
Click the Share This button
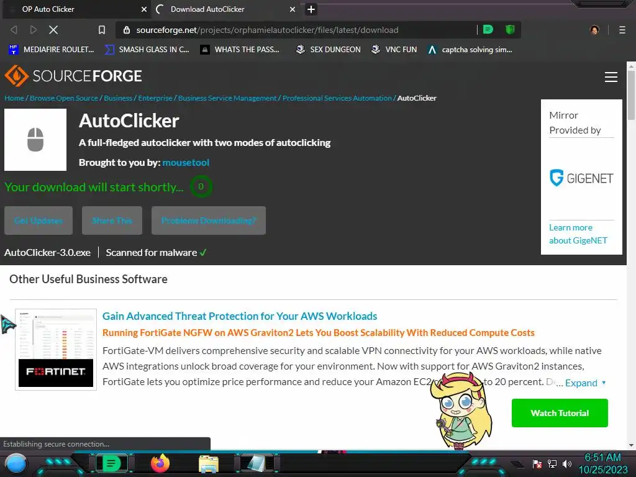[112, 220]
